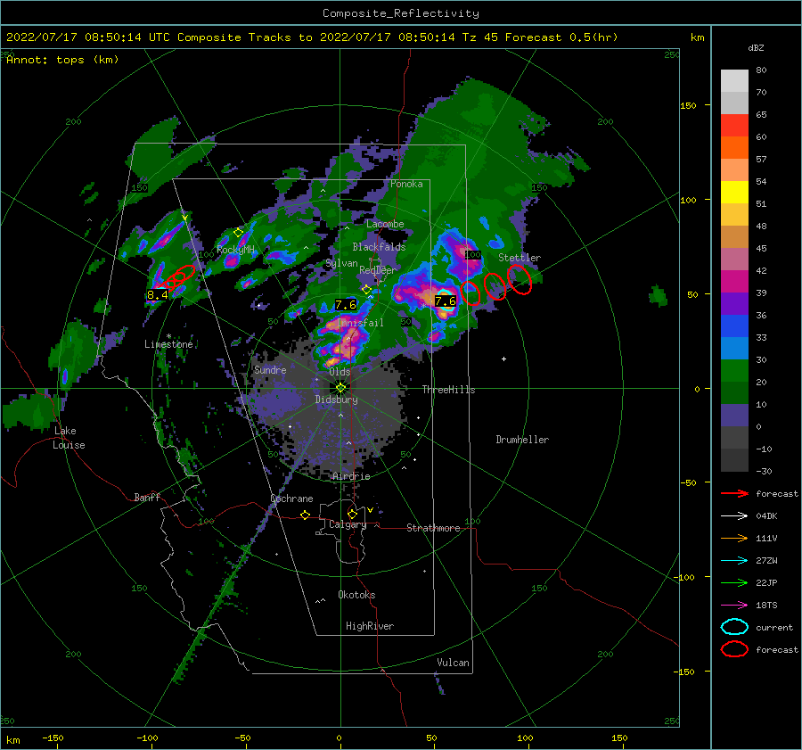This screenshot has height=750, width=802.
Task: Click the Olds map label
Action: click(x=340, y=372)
